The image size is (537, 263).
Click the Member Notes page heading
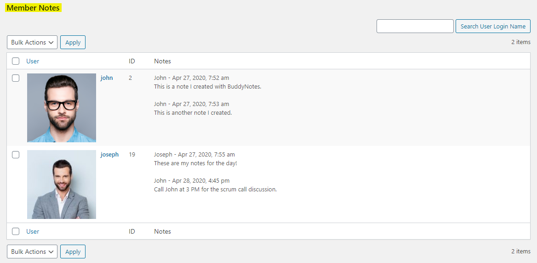pos(33,8)
